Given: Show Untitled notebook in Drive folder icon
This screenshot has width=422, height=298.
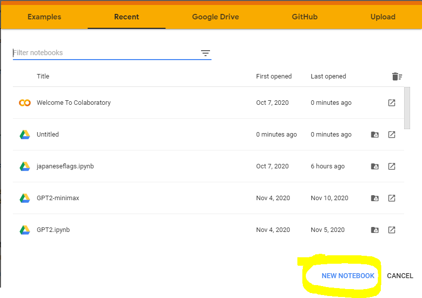Looking at the screenshot, I should (375, 135).
